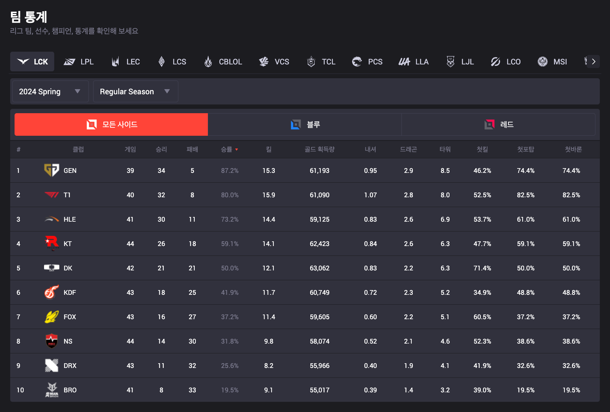Image resolution: width=610 pixels, height=412 pixels.
Task: Click the VCS league logo icon
Action: click(x=264, y=62)
